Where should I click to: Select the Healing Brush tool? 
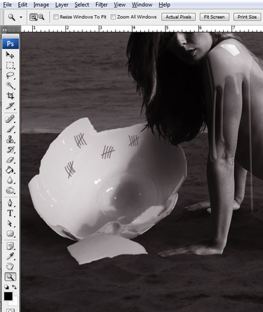(10, 119)
